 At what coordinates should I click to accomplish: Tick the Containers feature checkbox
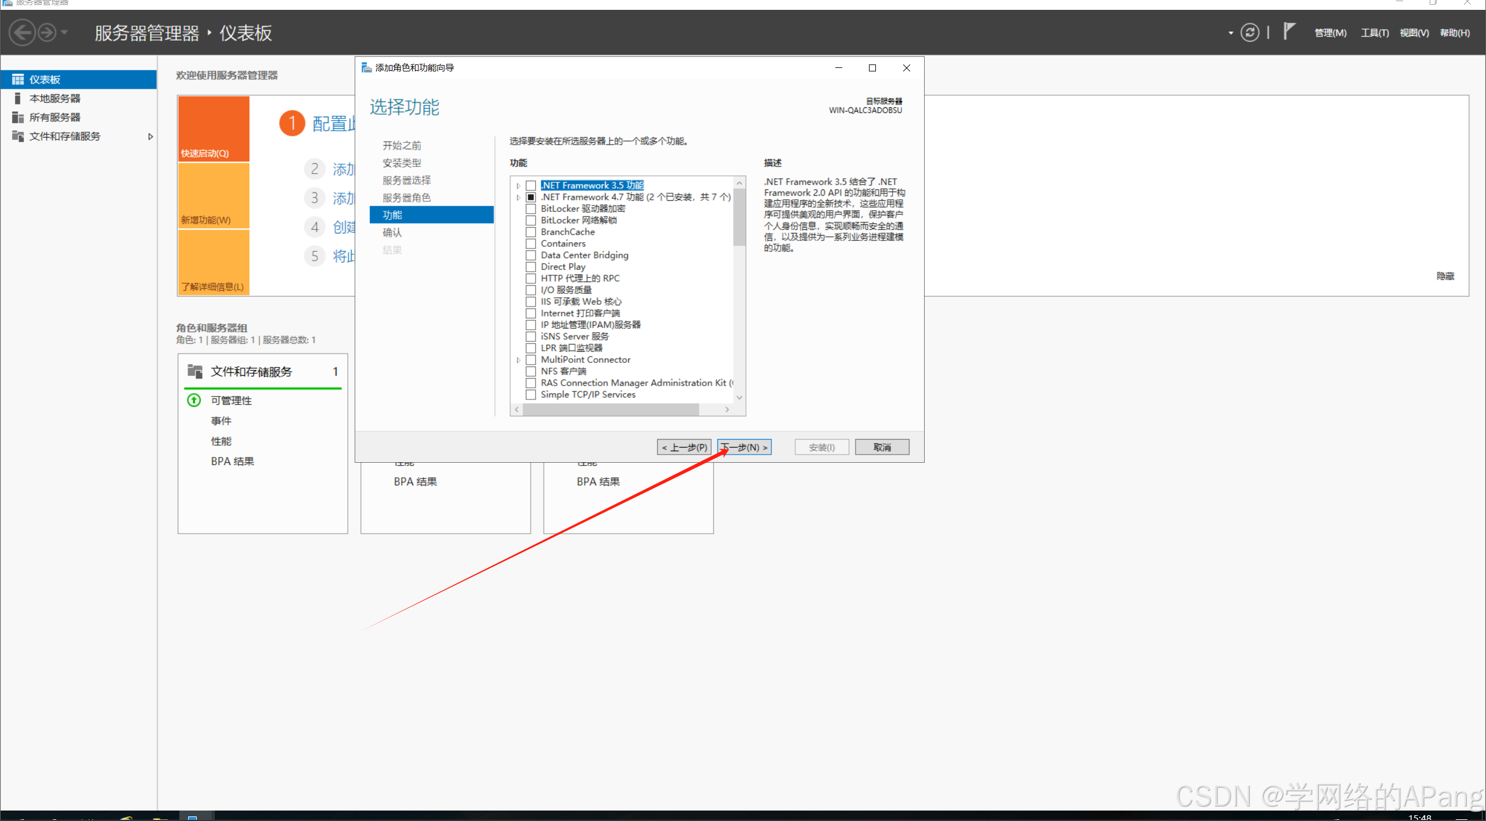(531, 244)
